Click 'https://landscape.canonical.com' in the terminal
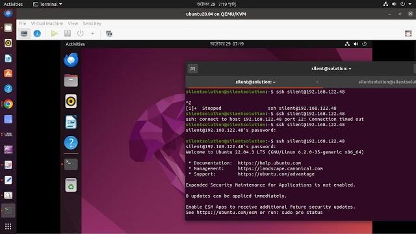Viewport: 416px width, 234px height. coord(280,168)
